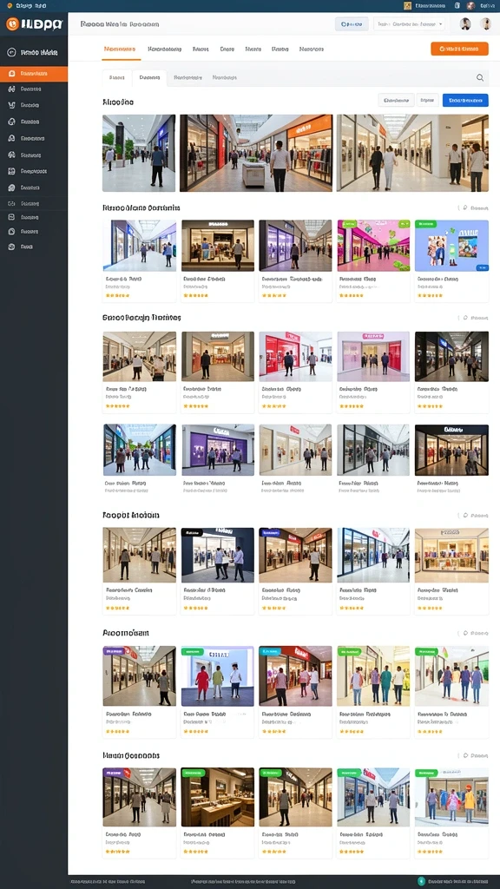
Task: Click the yellow square icon in top system bar
Action: [407, 5]
